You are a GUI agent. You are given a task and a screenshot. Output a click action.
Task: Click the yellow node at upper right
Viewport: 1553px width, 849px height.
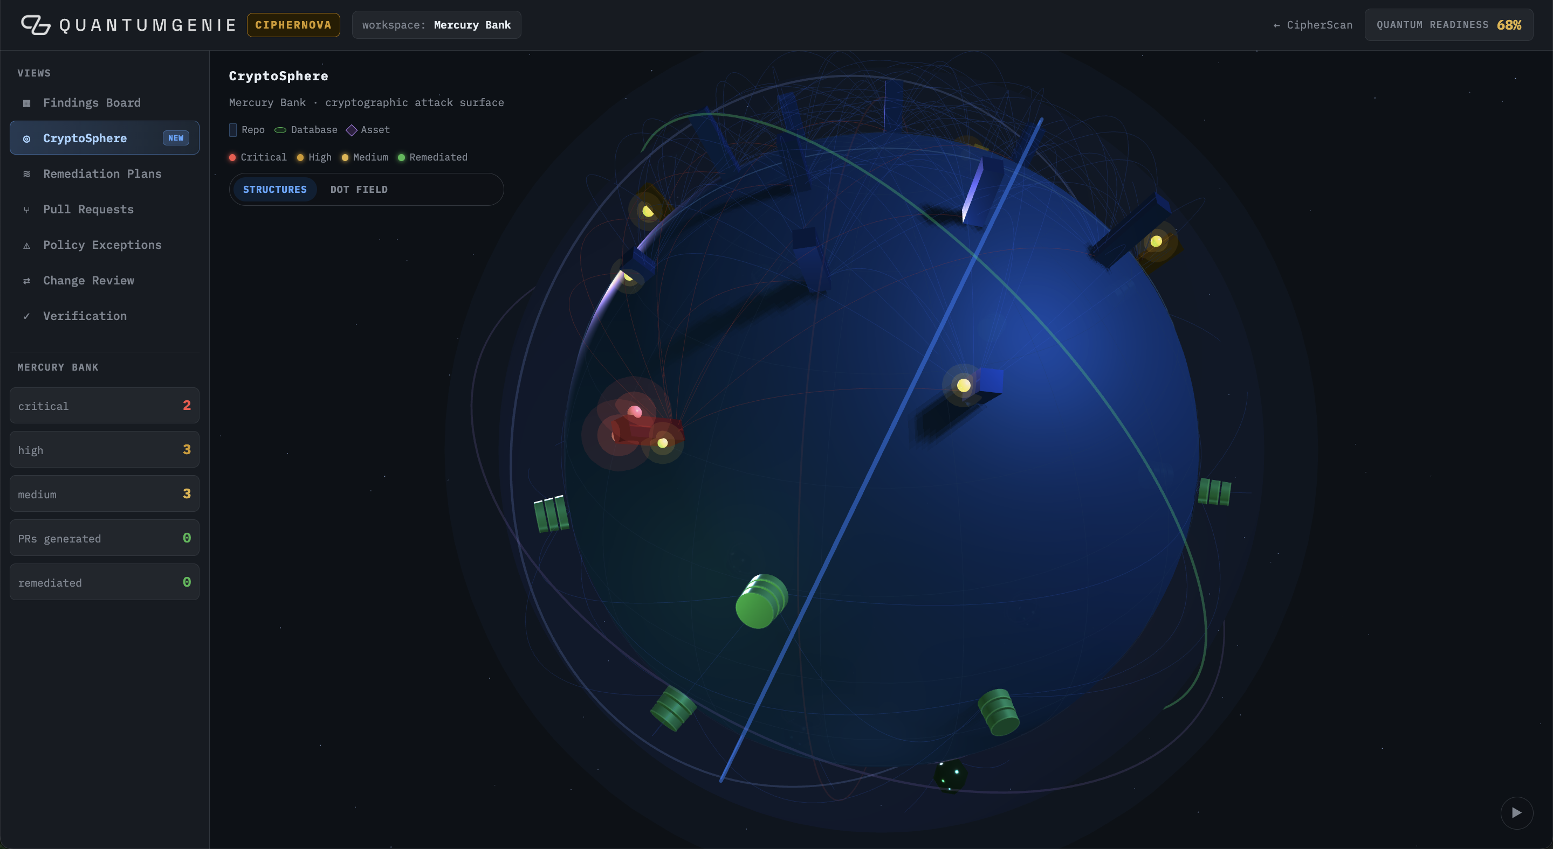pos(1156,241)
